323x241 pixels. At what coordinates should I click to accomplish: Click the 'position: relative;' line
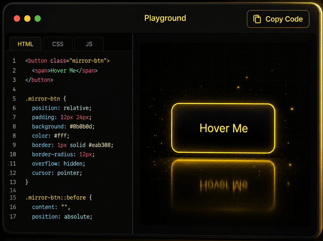(x=62, y=108)
